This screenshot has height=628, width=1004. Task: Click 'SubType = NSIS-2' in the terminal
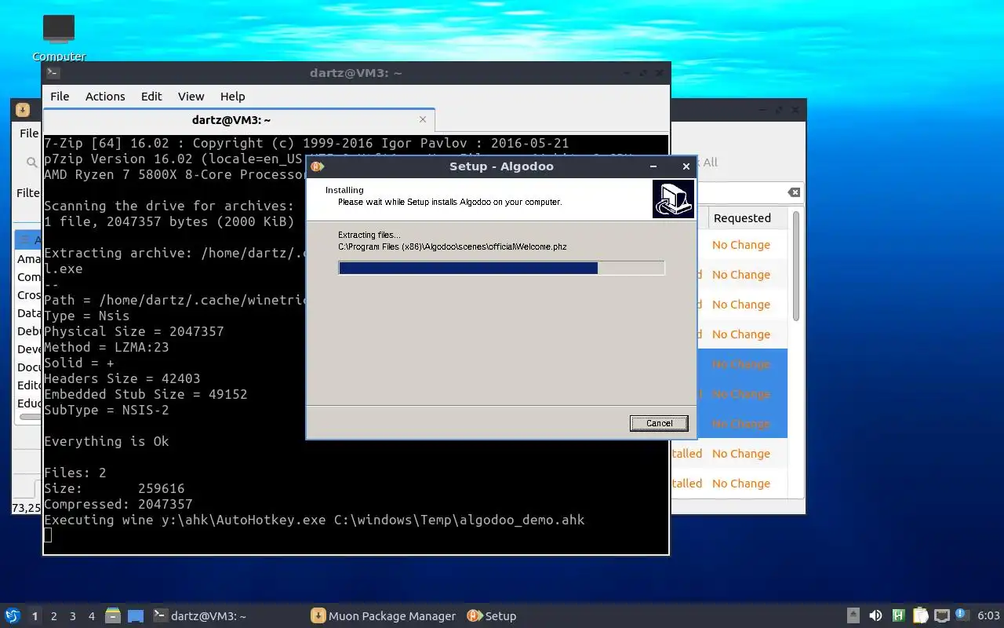click(106, 410)
